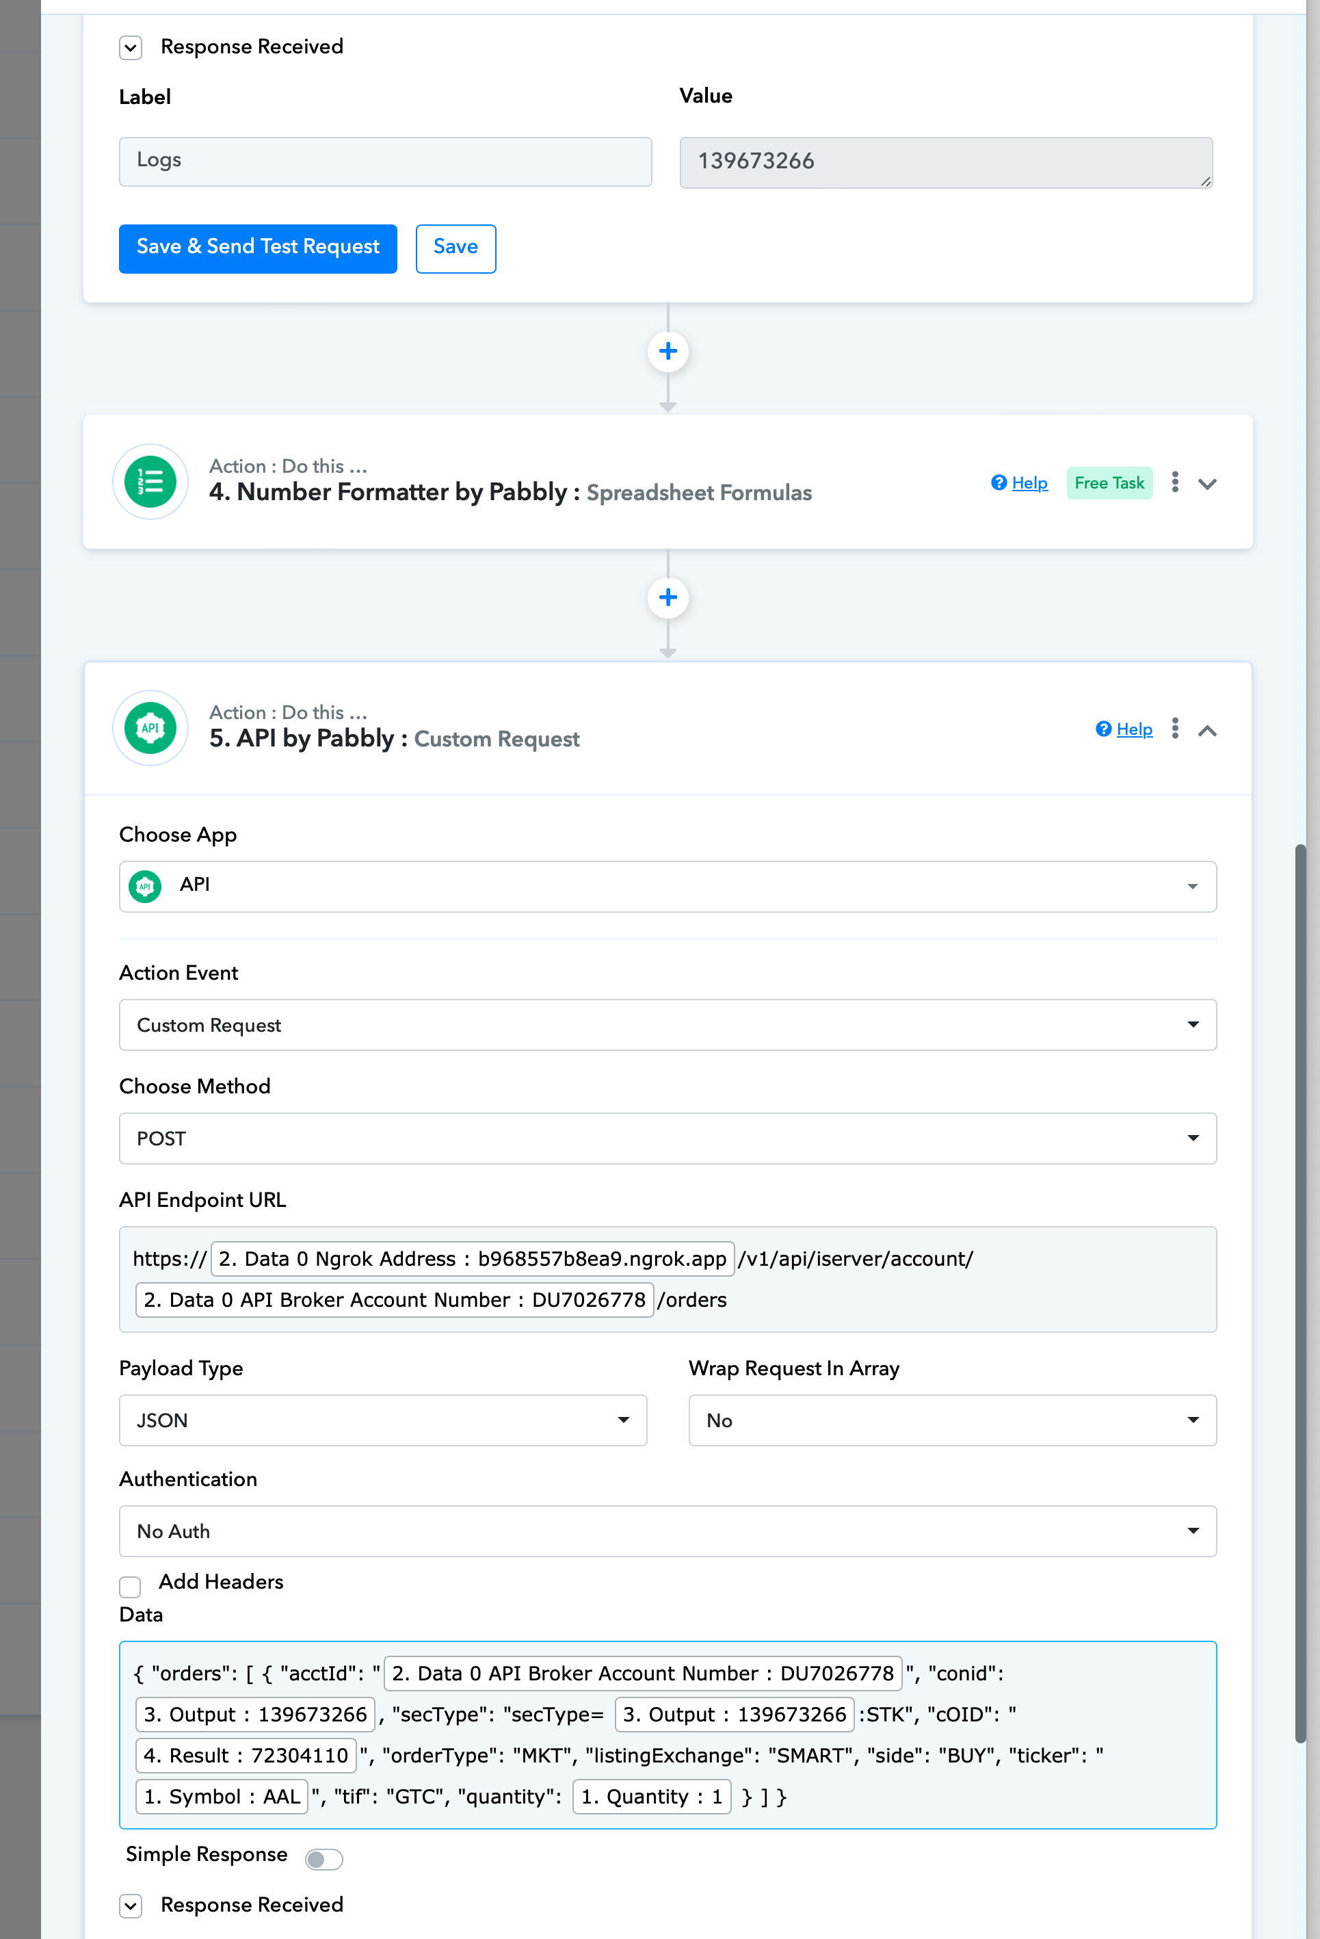Add a step between step 4 and 5
The width and height of the screenshot is (1320, 1939).
(x=668, y=597)
